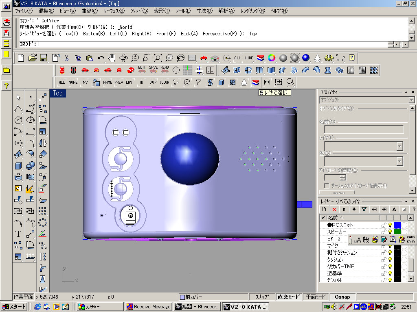The height and width of the screenshot is (312, 417).
Task: Expand the レイヤ(L) dropdown in properties
Action: point(399,146)
